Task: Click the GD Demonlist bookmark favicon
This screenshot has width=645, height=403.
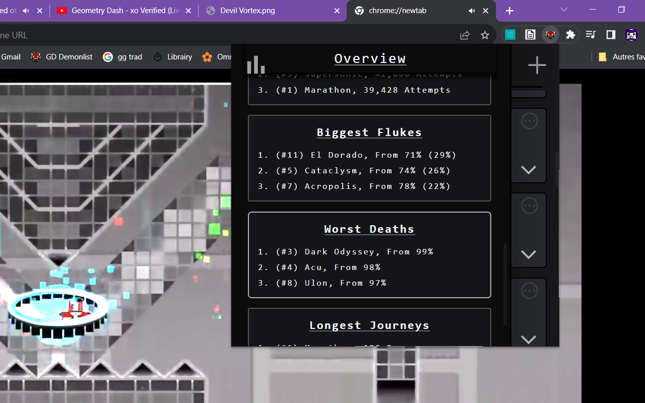Action: [x=36, y=57]
